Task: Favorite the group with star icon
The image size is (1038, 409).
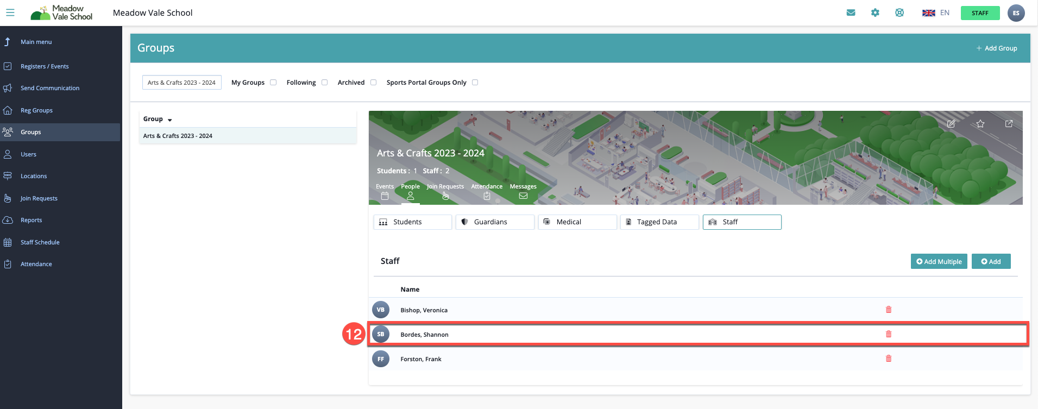Action: (980, 124)
